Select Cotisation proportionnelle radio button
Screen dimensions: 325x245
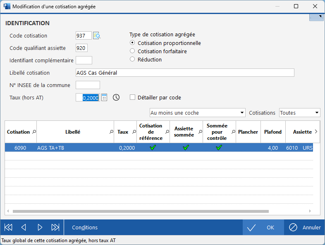point(132,43)
